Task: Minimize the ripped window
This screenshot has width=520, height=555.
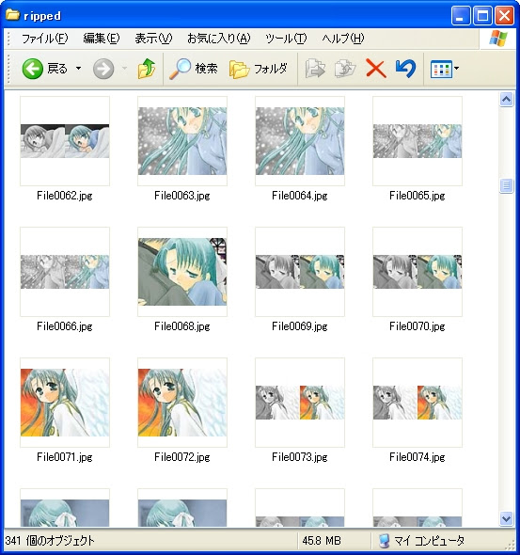Action: point(461,16)
